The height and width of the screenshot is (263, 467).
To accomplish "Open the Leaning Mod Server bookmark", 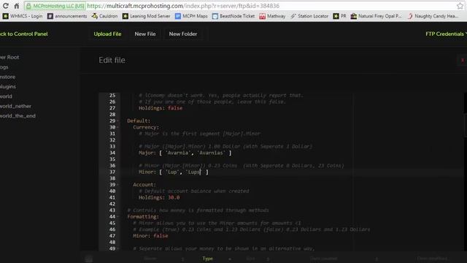I will coord(147,16).
